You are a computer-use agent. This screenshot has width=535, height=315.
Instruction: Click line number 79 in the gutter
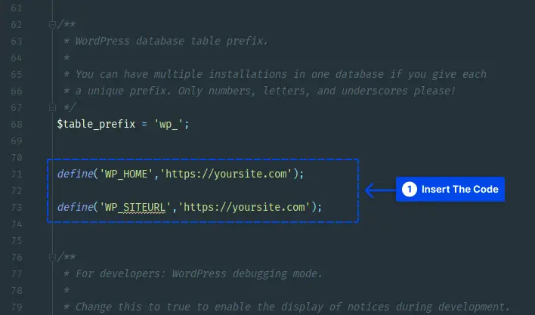tap(17, 307)
